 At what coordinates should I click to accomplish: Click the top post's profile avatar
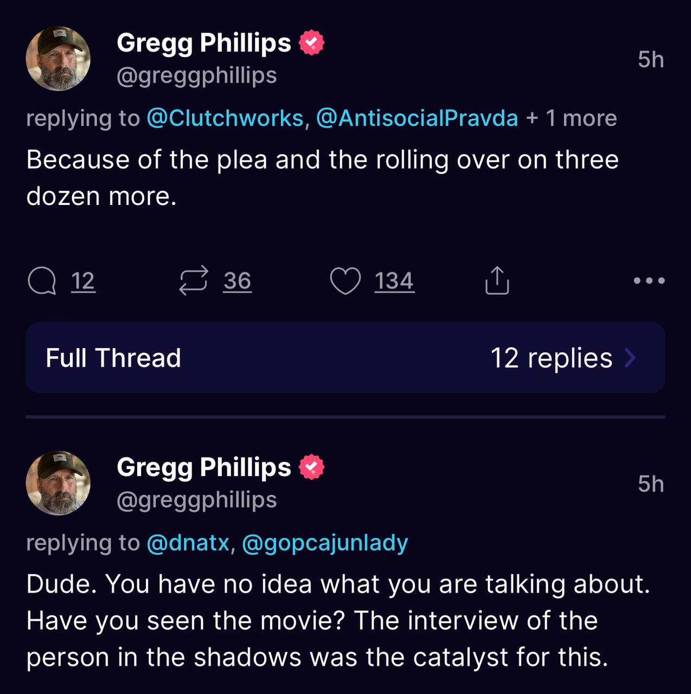tap(58, 59)
